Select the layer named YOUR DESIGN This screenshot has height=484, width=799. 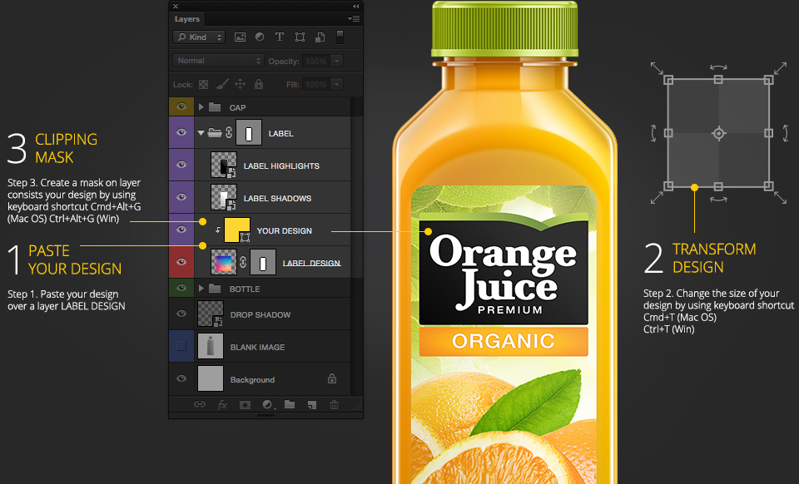pyautogui.click(x=285, y=230)
